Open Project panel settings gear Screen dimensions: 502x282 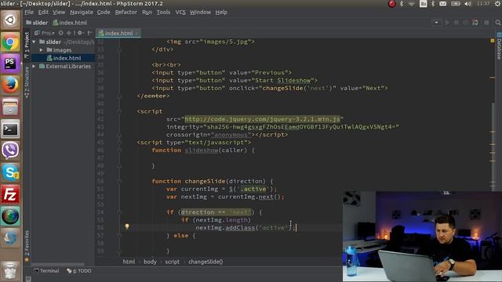click(x=80, y=33)
